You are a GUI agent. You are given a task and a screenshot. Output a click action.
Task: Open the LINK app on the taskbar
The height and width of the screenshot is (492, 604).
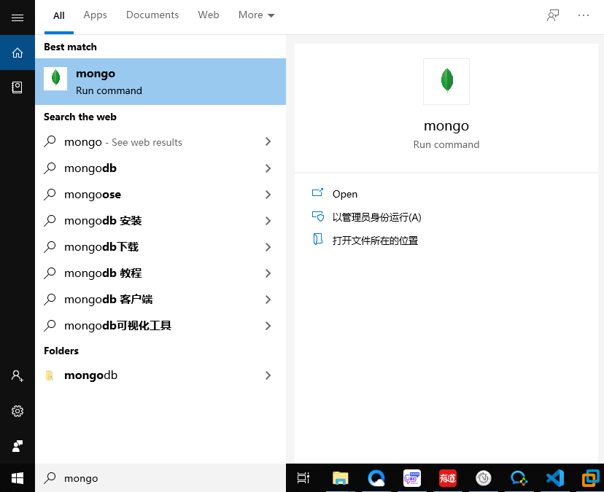pyautogui.click(x=411, y=478)
